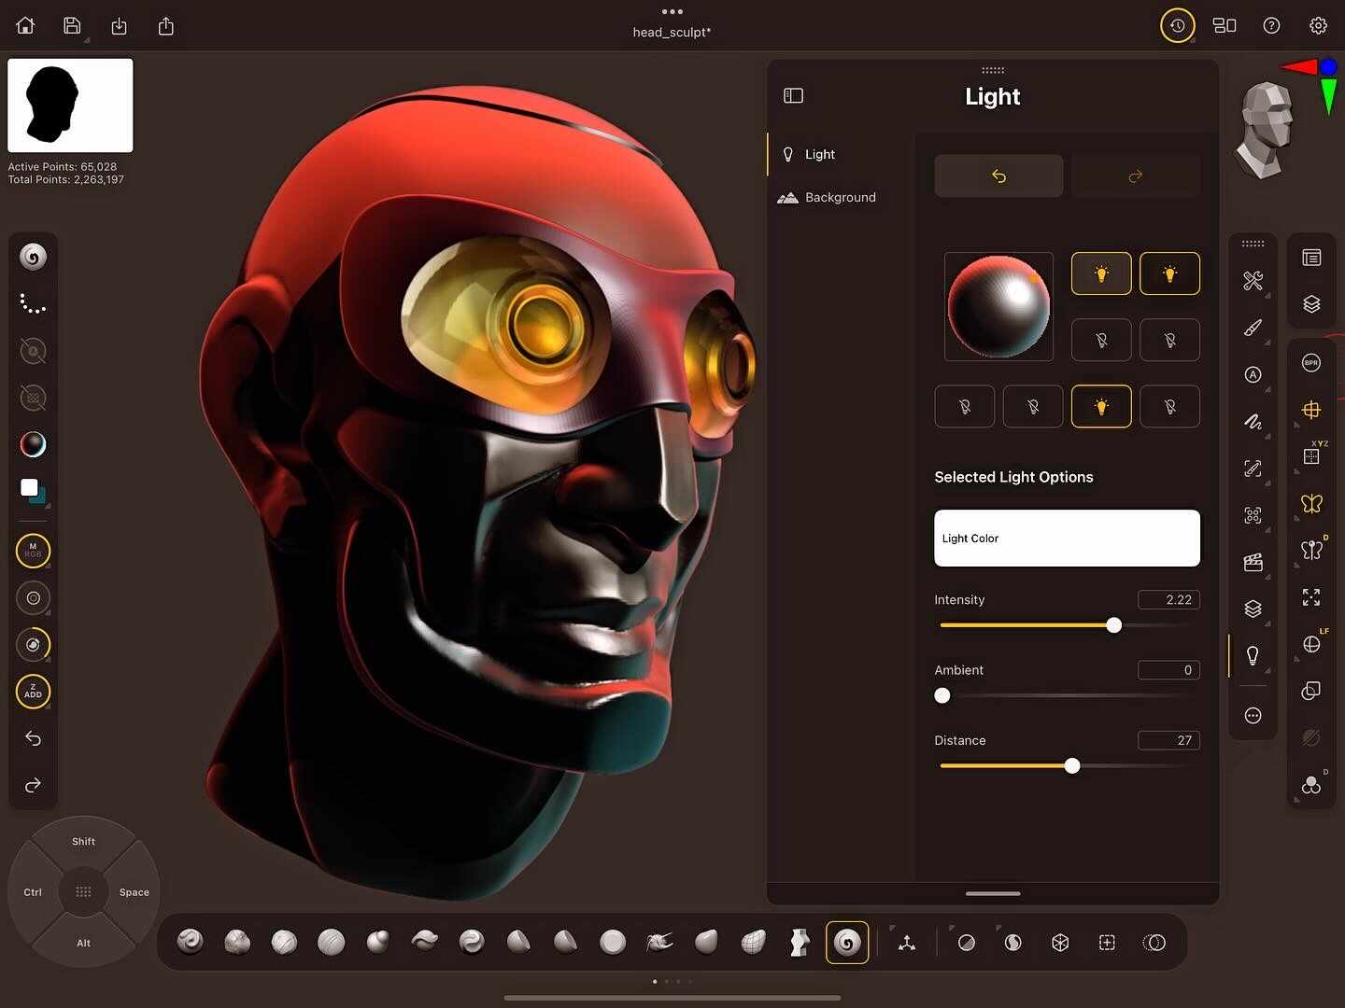Open the three-dot menu above file name
This screenshot has width=1345, height=1008.
point(672,12)
